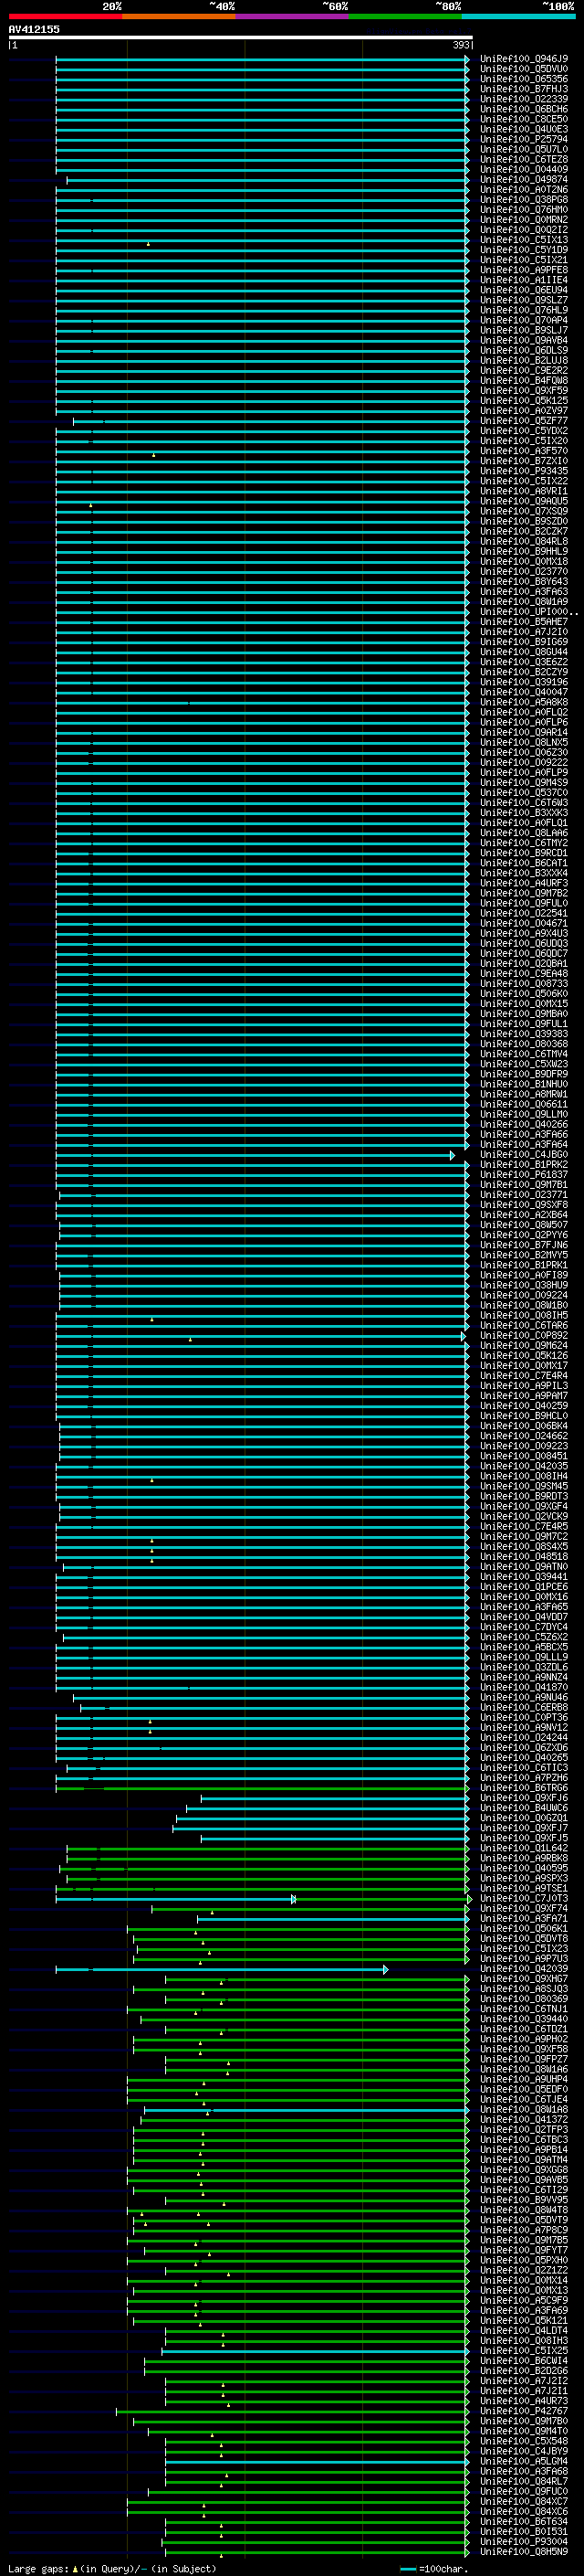Screen dimensions: 584x2576
Task: Select the UniRef100_P25794 label
Action: [523, 139]
